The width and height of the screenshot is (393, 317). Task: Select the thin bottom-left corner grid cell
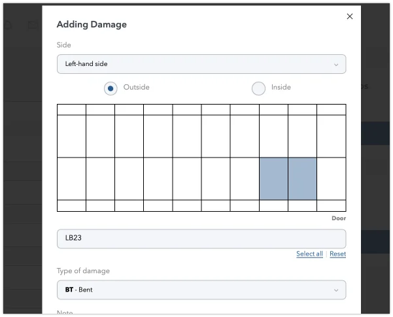tap(71, 205)
